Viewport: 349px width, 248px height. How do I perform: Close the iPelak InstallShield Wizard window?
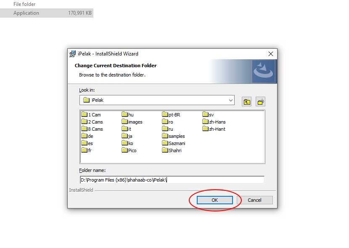click(271, 54)
